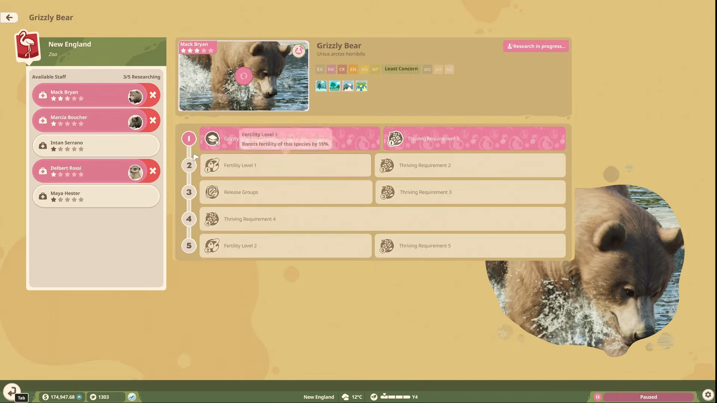
Task: Click Mack Bryan's bear portrait icon
Action: 135,97
